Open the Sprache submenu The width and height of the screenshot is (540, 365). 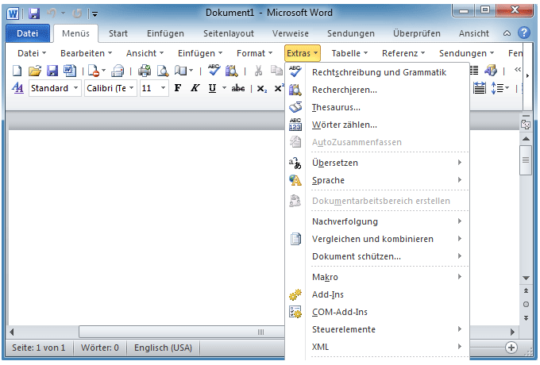click(377, 180)
